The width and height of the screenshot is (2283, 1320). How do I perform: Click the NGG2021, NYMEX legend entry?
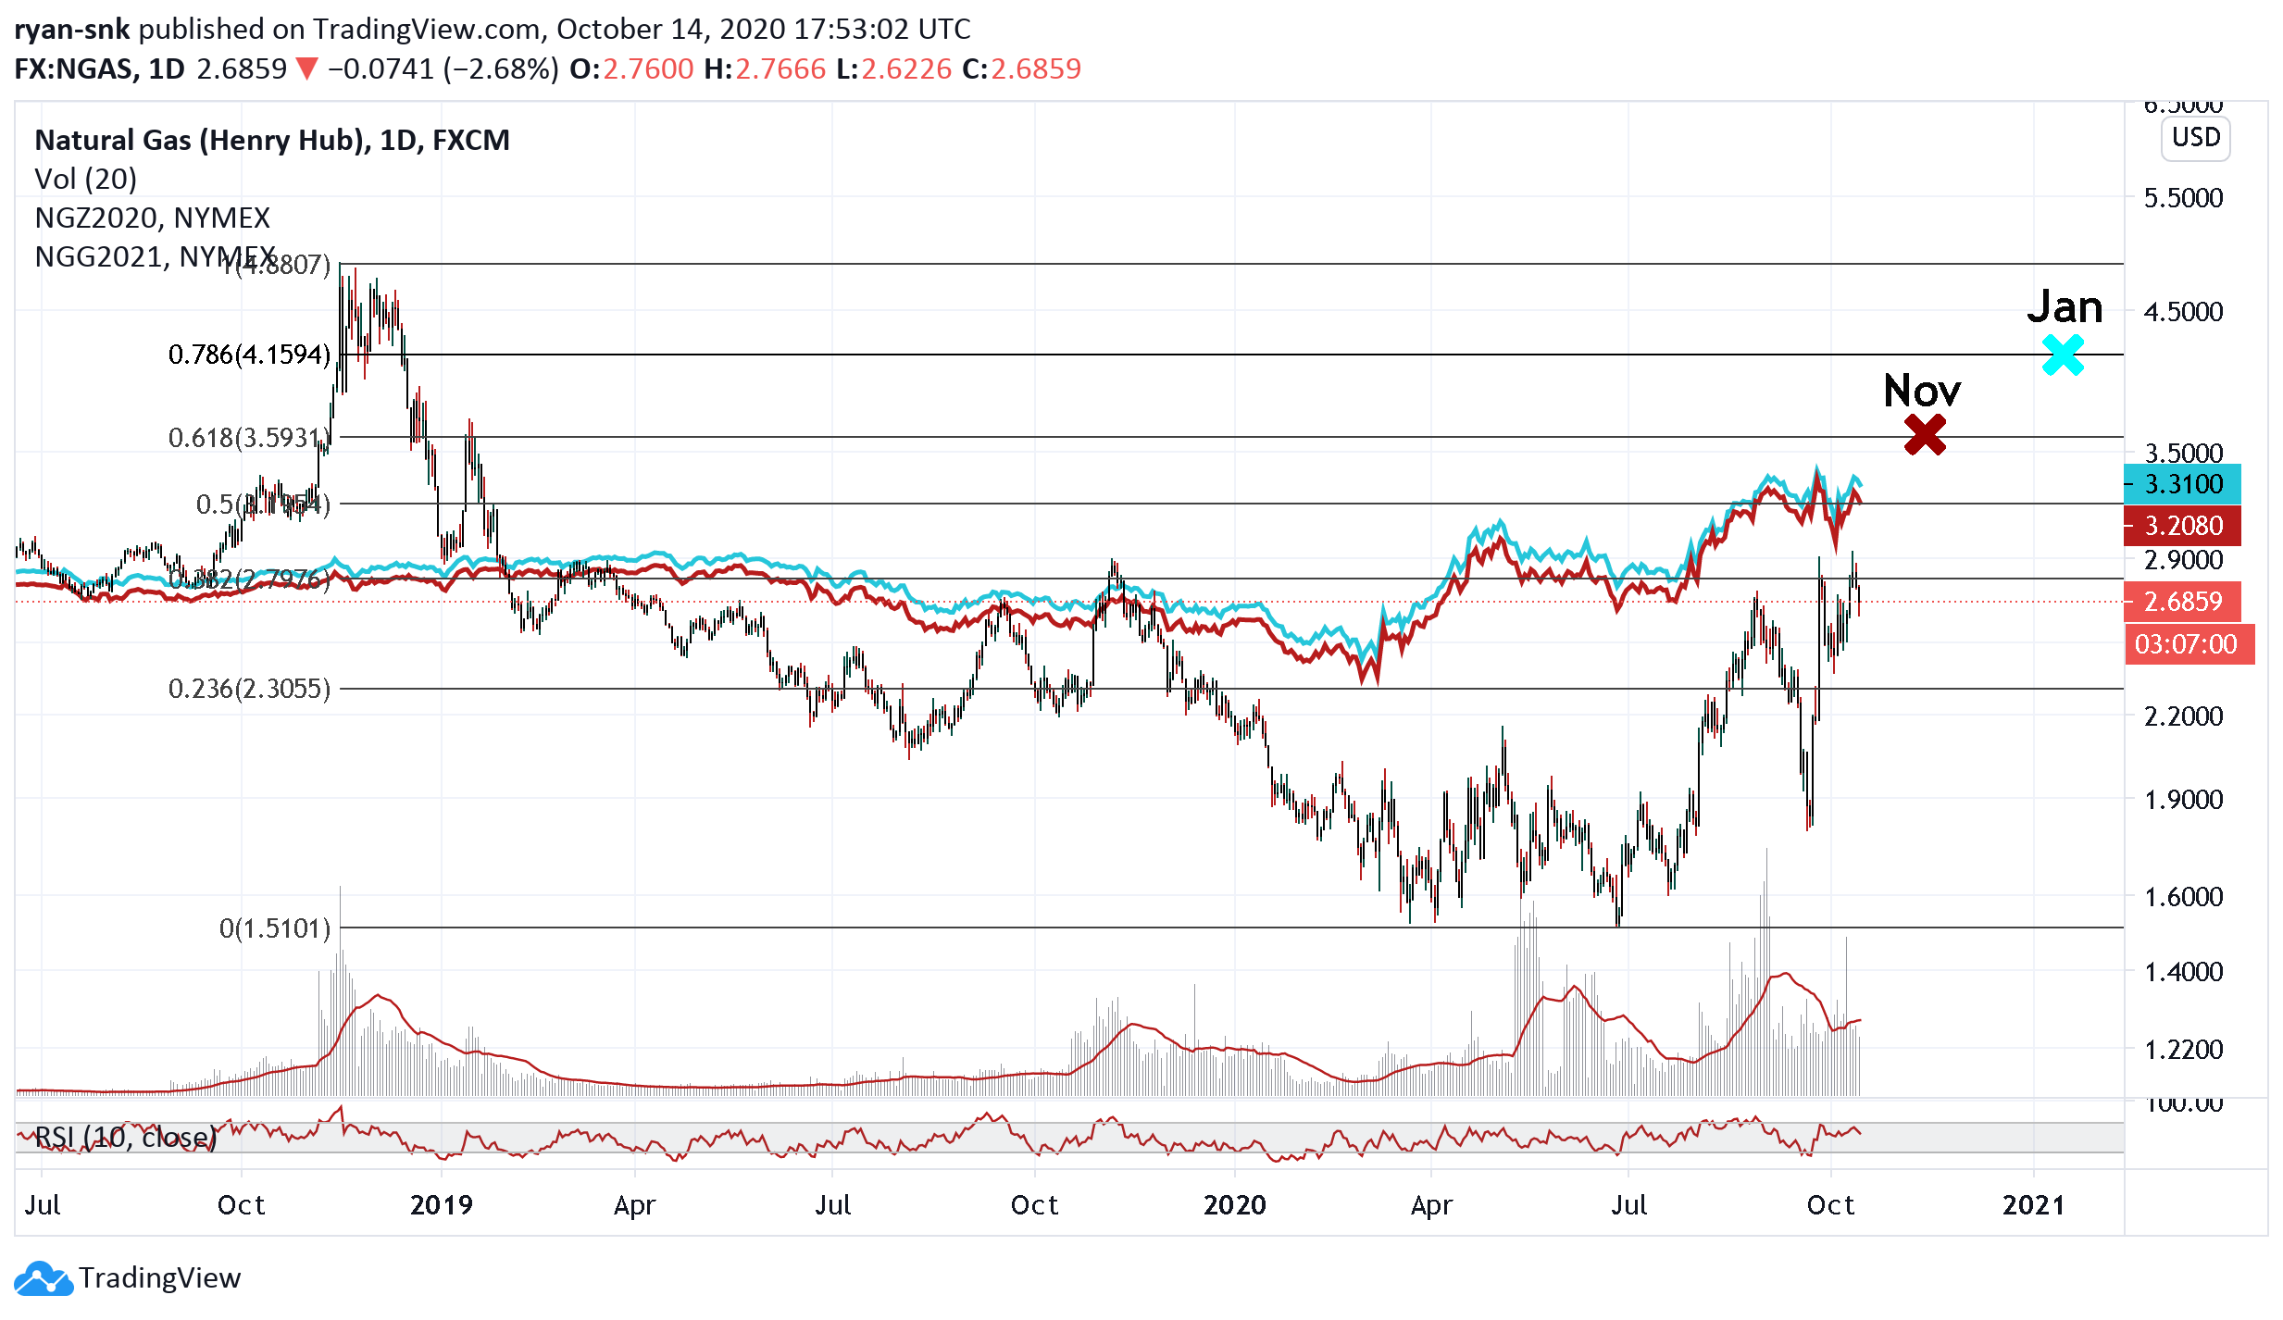click(x=155, y=256)
